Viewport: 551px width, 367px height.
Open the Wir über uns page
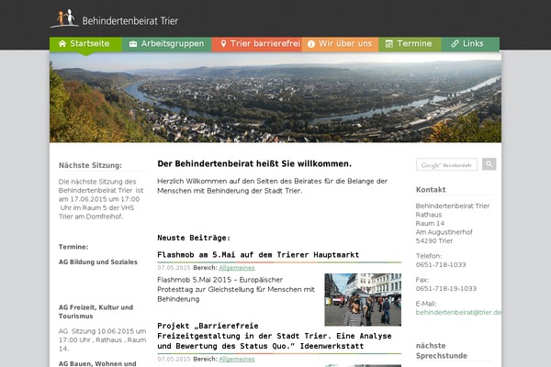(x=340, y=44)
